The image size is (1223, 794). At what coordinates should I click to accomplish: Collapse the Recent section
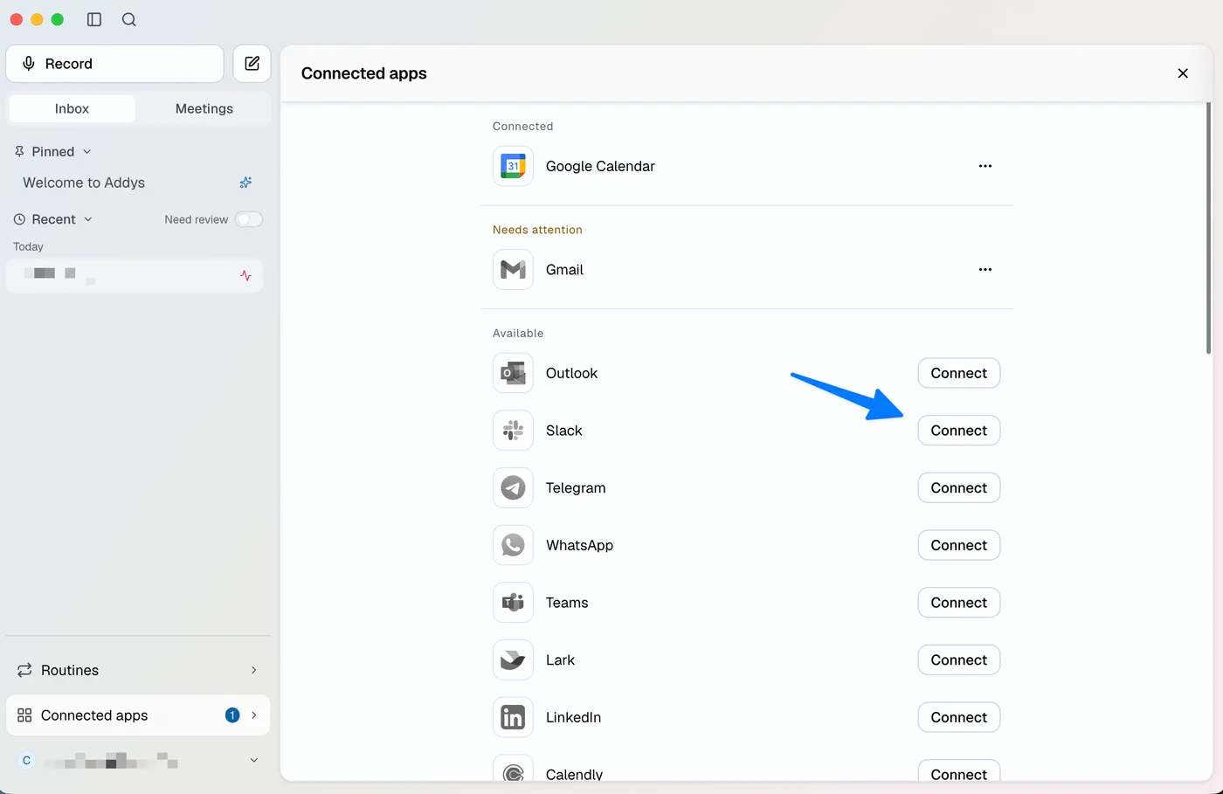88,219
